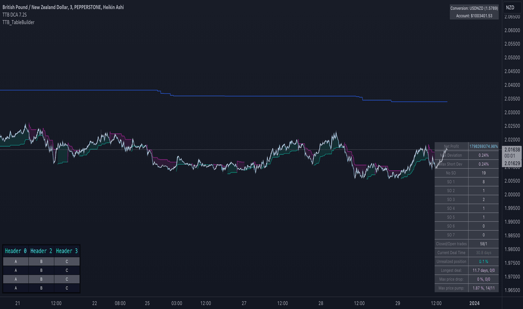The width and height of the screenshot is (523, 309).
Task: Click the SO 7 row label
Action: [451, 235]
